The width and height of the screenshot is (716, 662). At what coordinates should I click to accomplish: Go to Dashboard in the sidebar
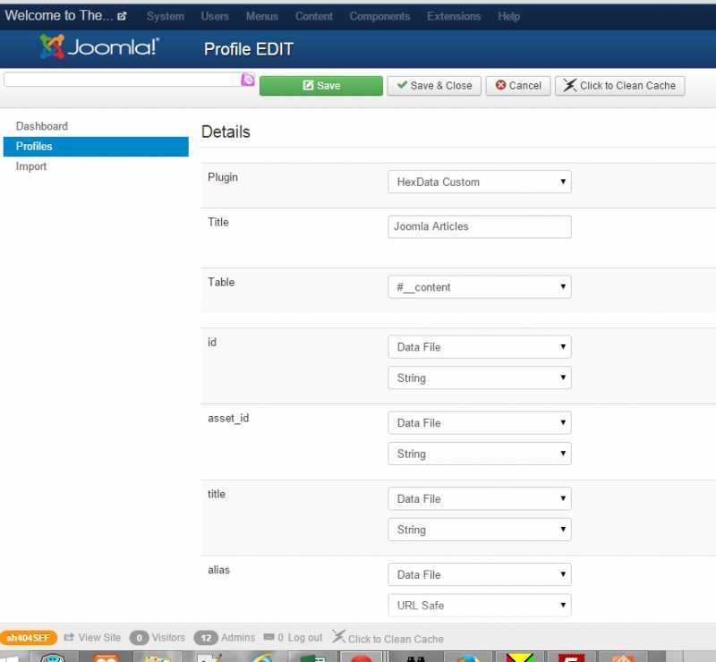coord(41,126)
